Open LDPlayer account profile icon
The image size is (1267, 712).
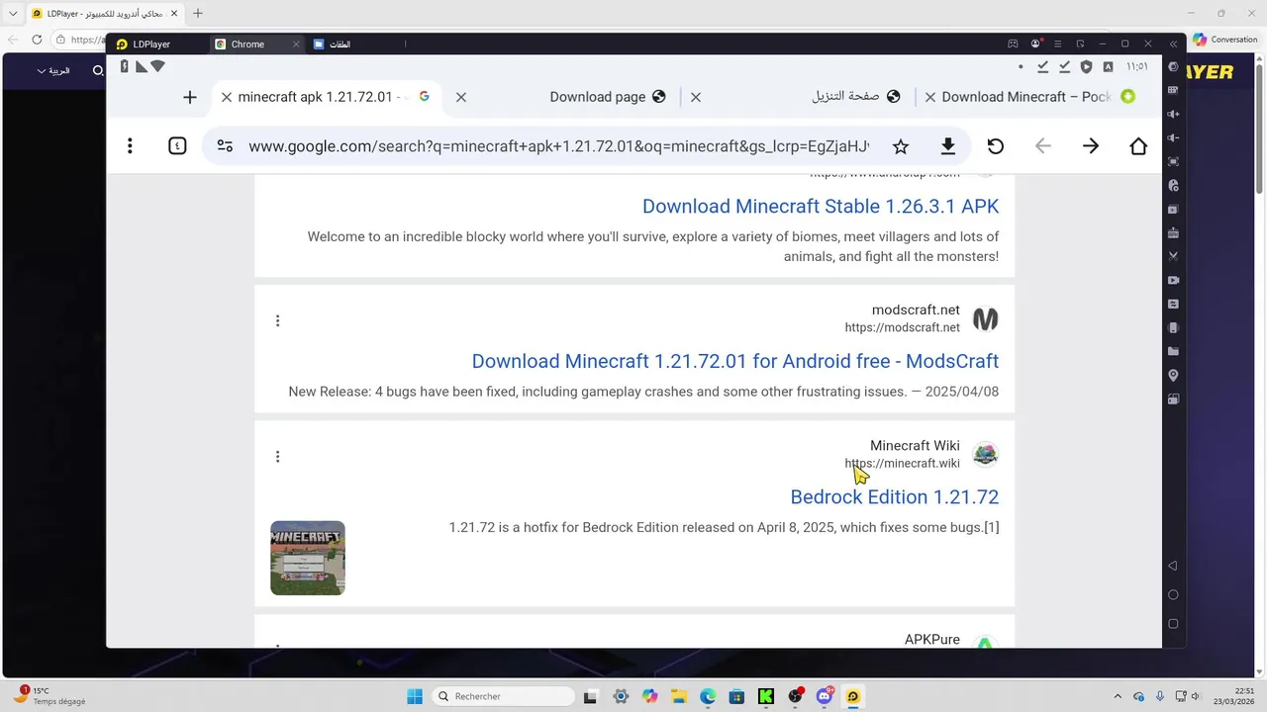pyautogui.click(x=1035, y=44)
